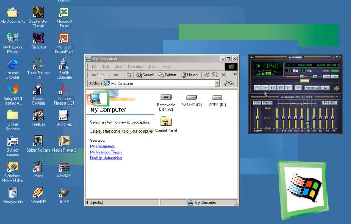Toggle the Search pane in My Computer

click(146, 75)
